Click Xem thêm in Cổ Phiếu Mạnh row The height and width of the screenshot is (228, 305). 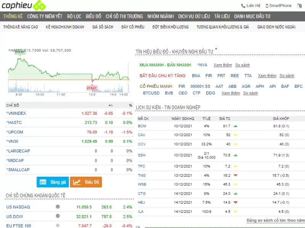coord(231,93)
